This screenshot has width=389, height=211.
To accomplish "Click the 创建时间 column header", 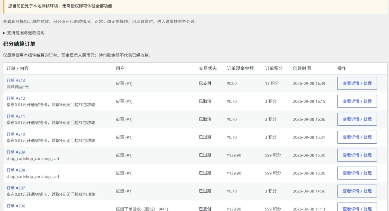I will (302, 69).
